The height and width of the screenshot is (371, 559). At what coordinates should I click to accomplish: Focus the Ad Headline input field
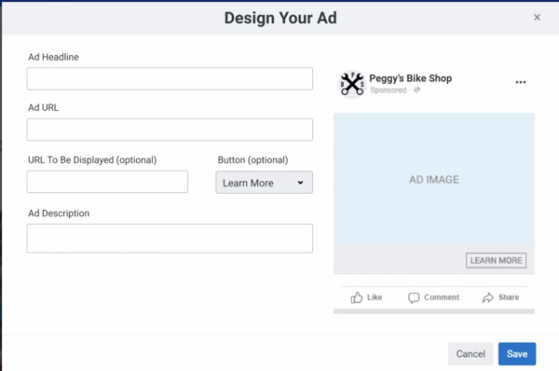[x=170, y=79]
